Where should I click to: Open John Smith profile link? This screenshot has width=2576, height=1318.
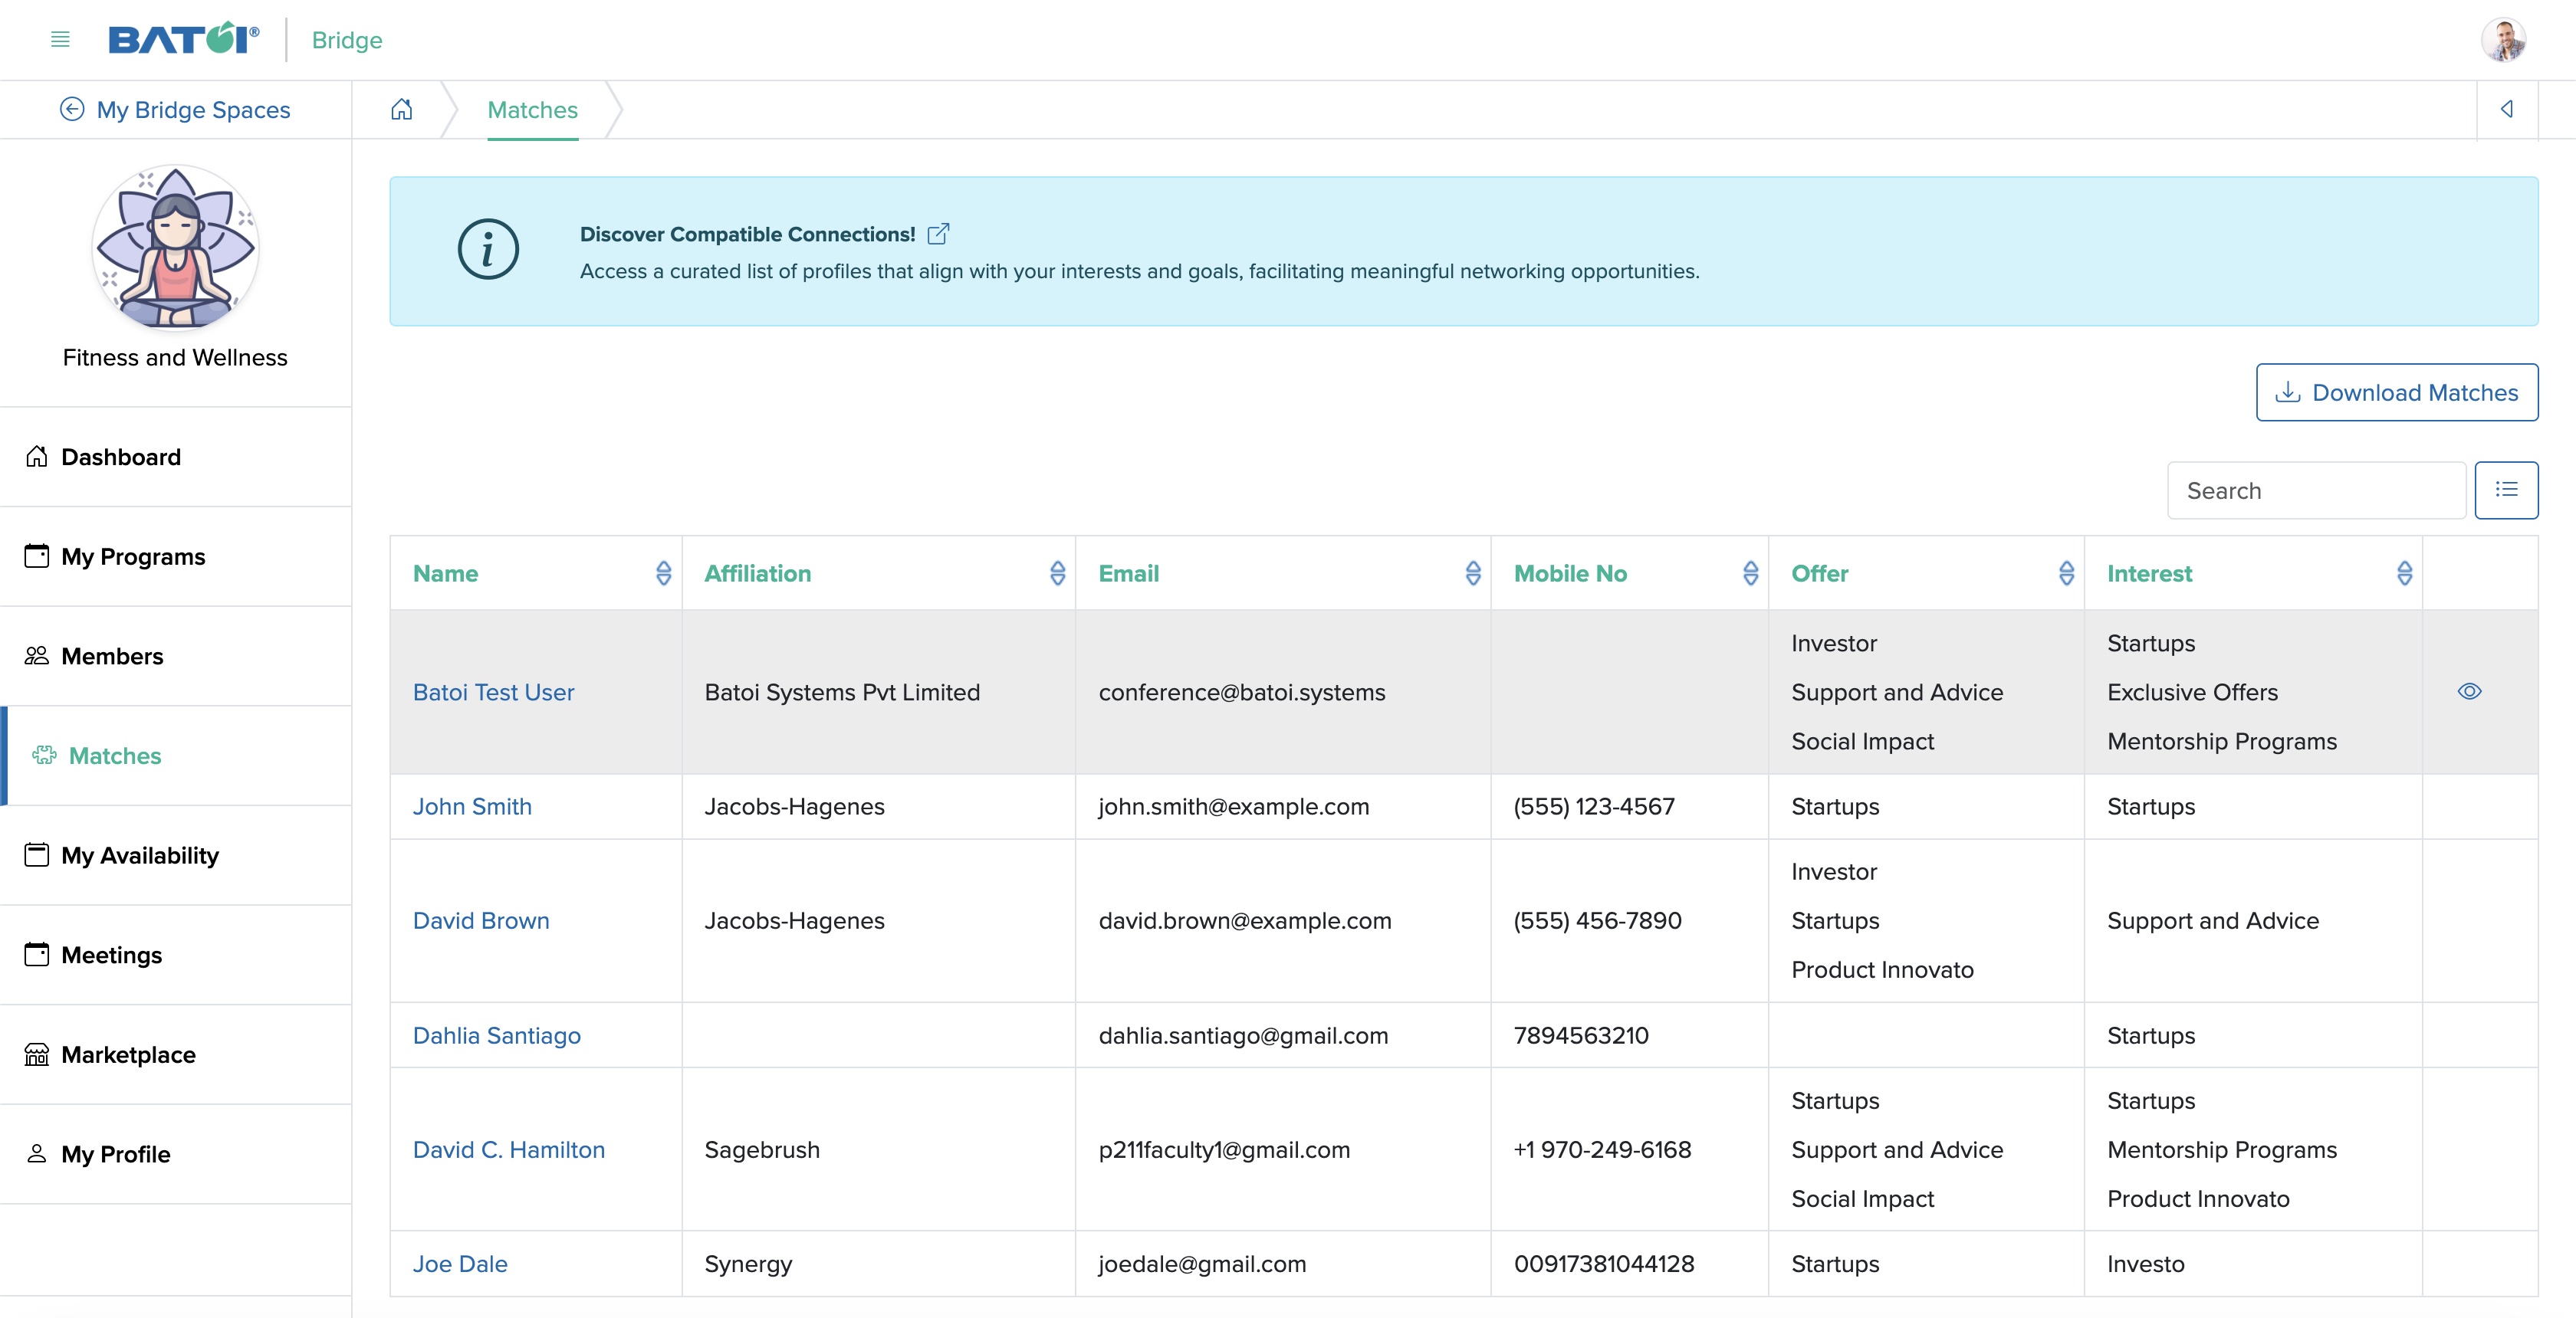pyautogui.click(x=472, y=806)
